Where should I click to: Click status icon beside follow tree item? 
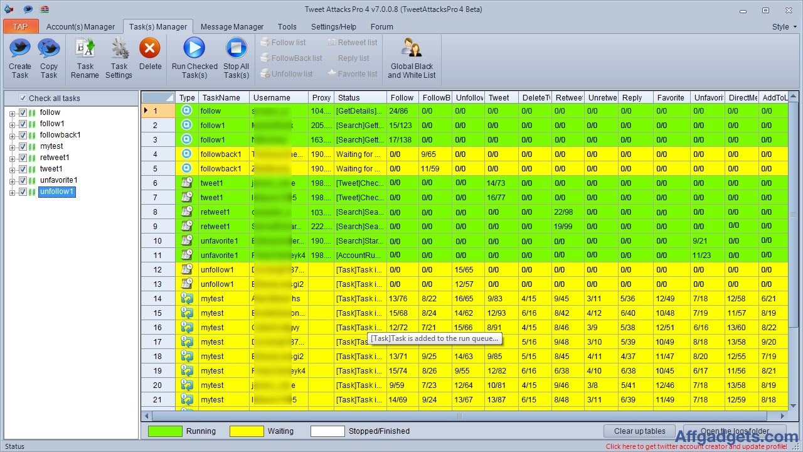click(32, 112)
